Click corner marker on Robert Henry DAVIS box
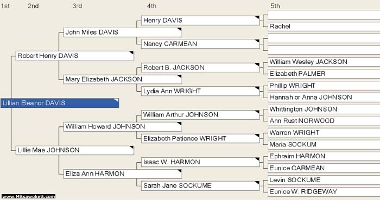The image size is (380, 200). point(131,53)
